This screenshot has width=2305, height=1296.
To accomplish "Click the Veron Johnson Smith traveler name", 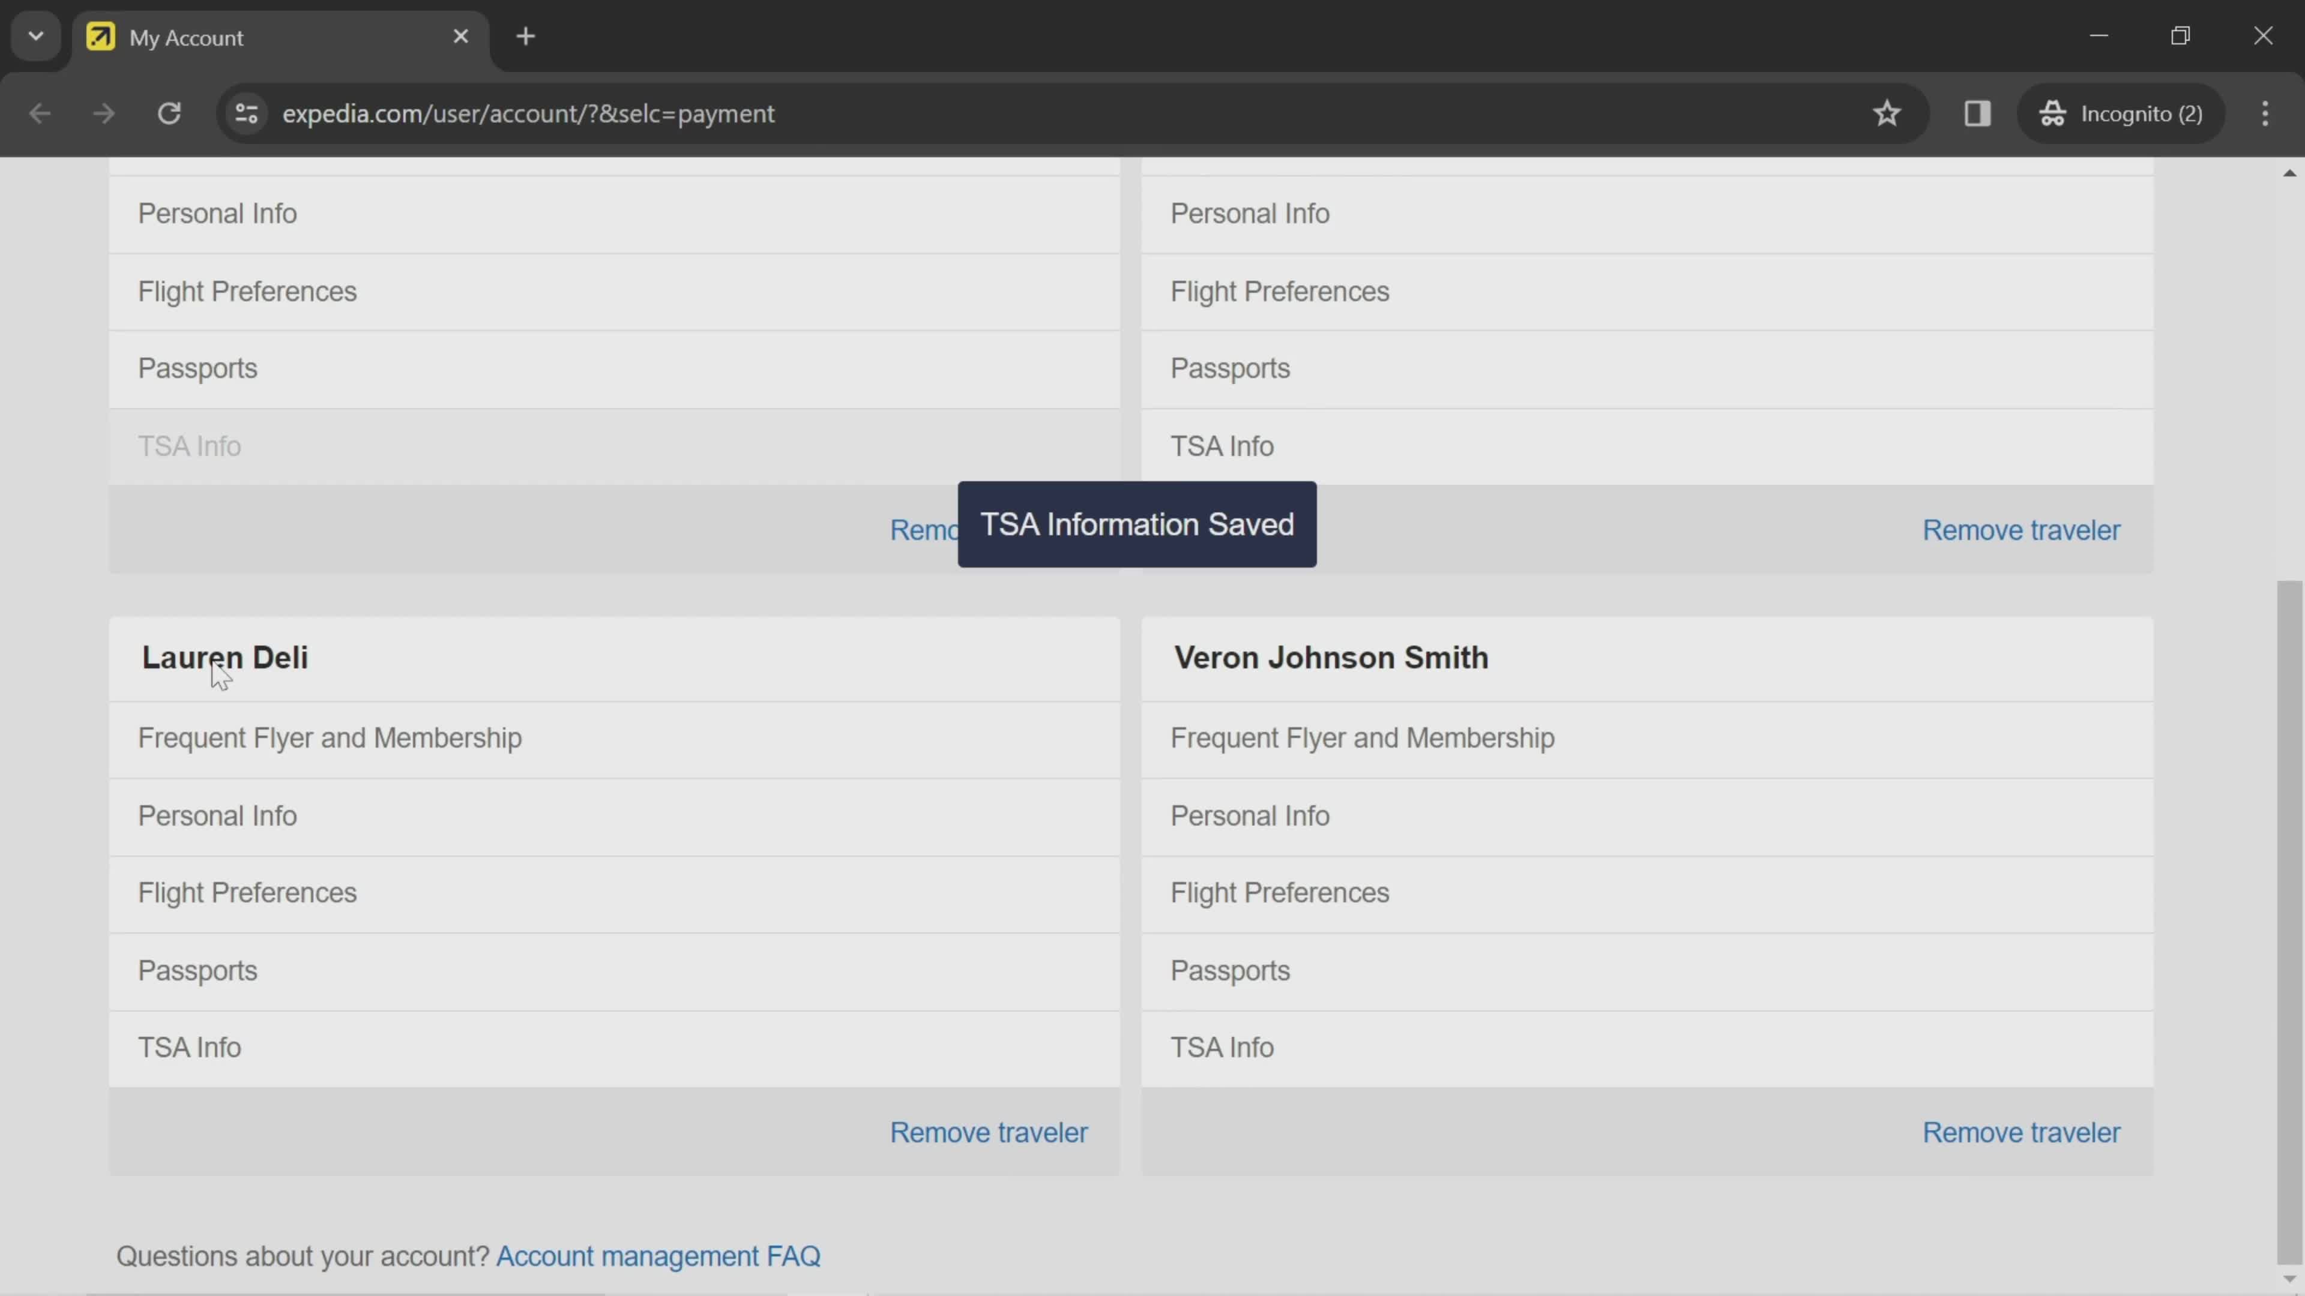I will click(x=1331, y=658).
